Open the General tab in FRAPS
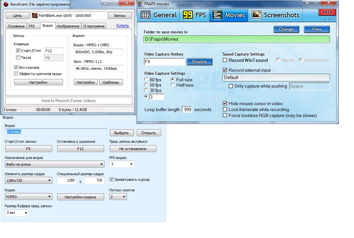This screenshot has width=354, height=238. 158,15
